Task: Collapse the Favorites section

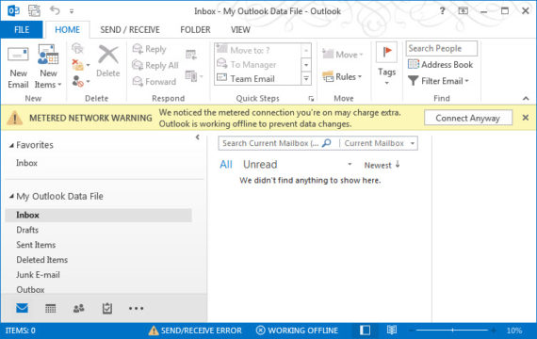Action: point(11,146)
